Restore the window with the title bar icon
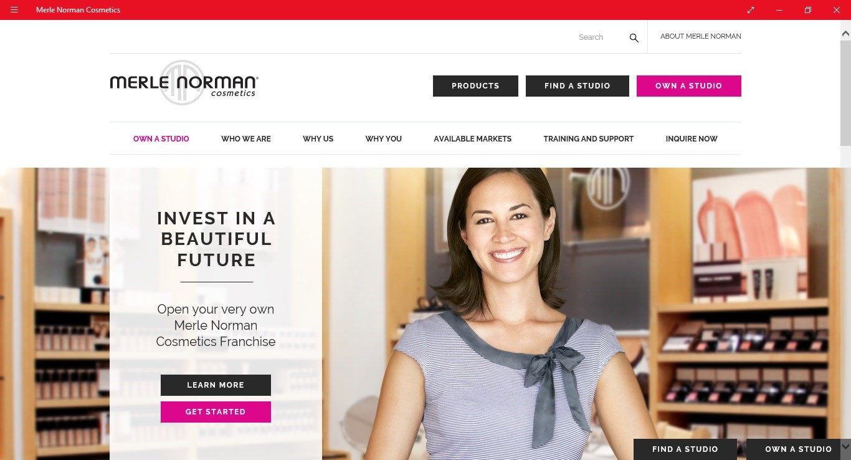Screen dimensions: 851x460 coord(808,10)
